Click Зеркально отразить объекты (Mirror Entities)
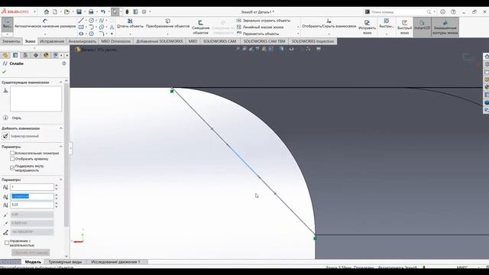The image size is (489, 275). coord(263,21)
